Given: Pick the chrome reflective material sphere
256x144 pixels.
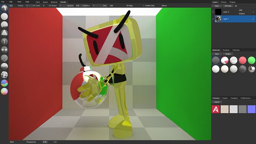Looking at the screenshot, I should pos(252,69).
